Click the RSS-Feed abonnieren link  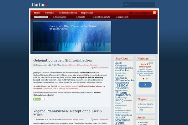click(x=141, y=13)
